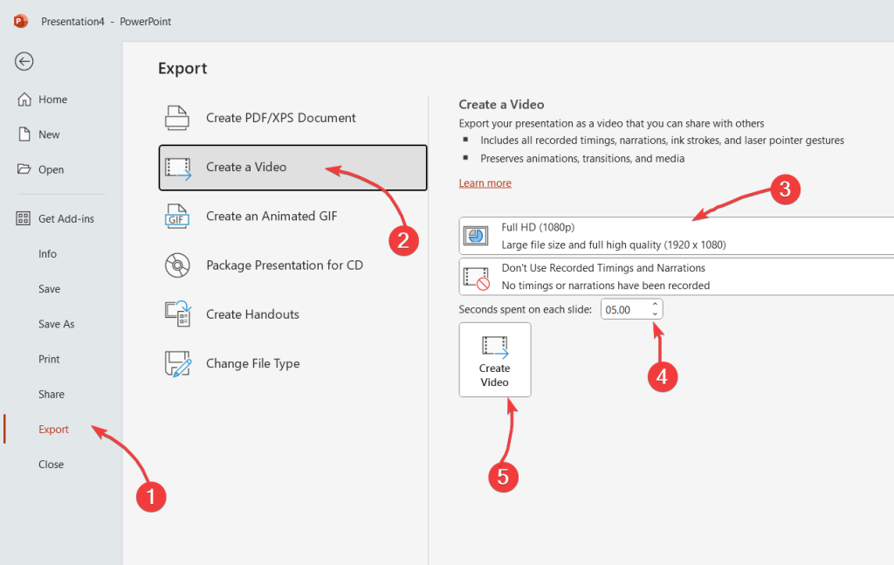The image size is (894, 565).
Task: Click the Get Add-ins grid icon
Action: [24, 218]
